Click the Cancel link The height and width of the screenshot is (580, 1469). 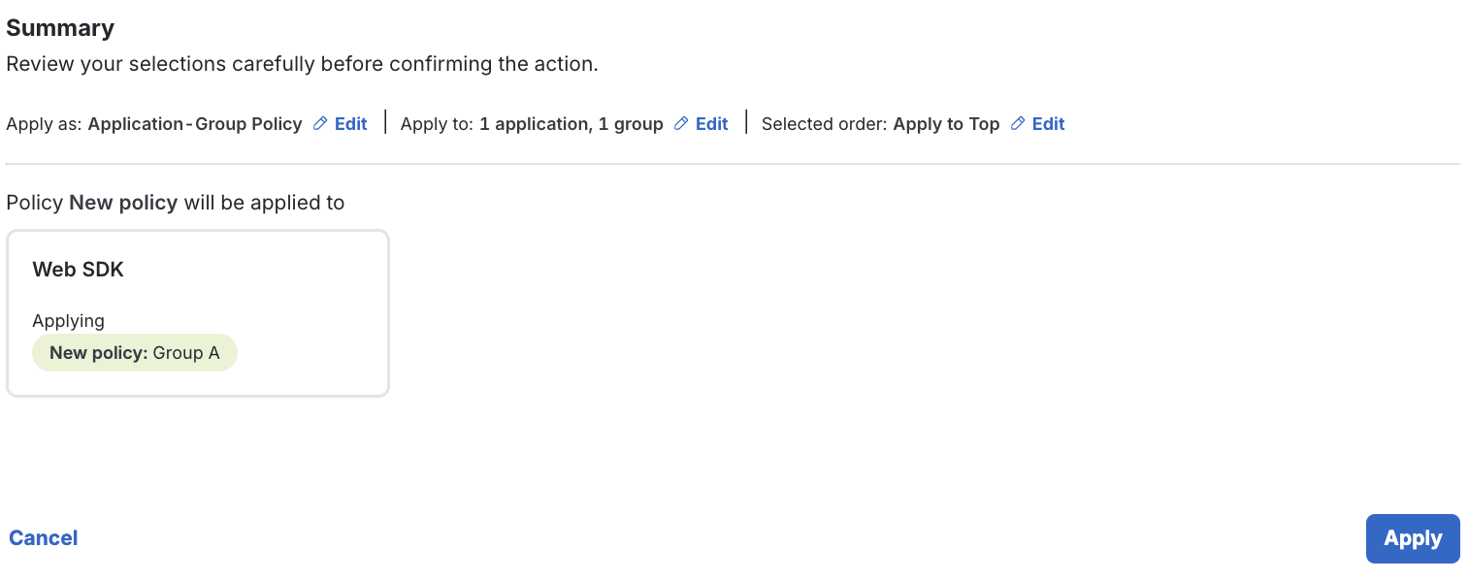[x=43, y=537]
